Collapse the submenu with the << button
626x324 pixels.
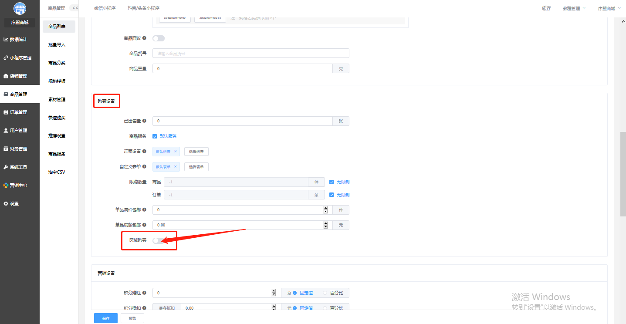tap(74, 8)
